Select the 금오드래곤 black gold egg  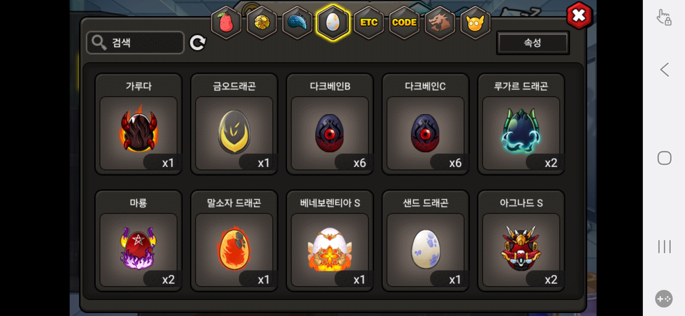pyautogui.click(x=234, y=124)
